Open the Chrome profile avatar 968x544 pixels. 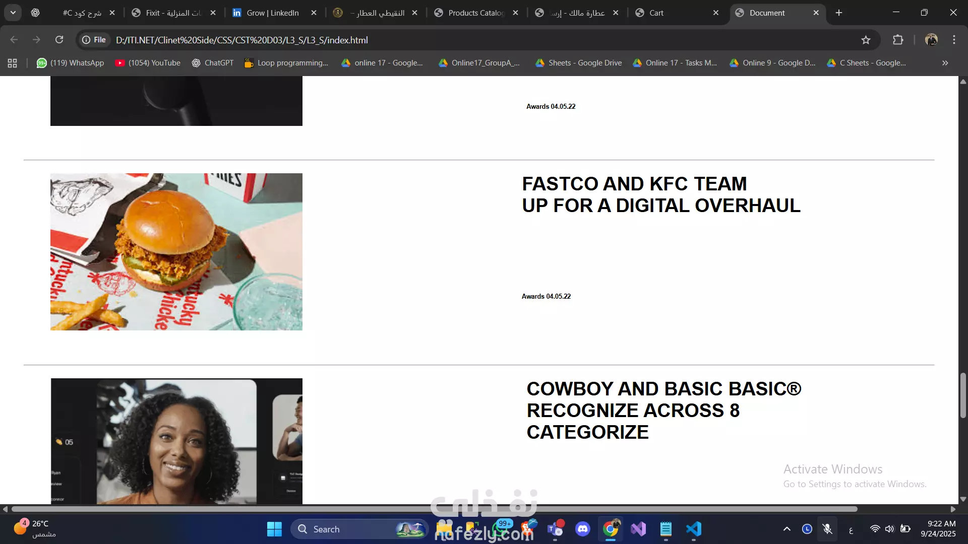[x=931, y=40]
